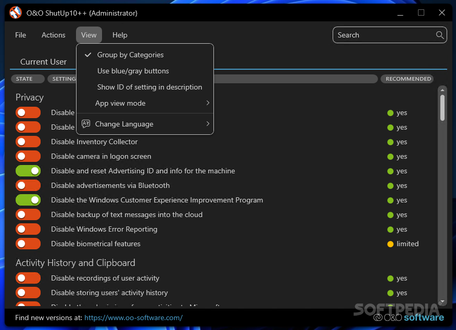Toggle Disable recordings of user activity switch

tap(28, 278)
